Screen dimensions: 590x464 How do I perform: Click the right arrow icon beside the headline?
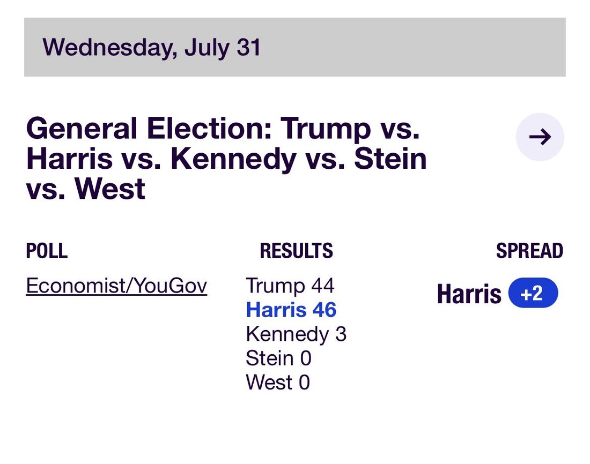click(x=540, y=137)
